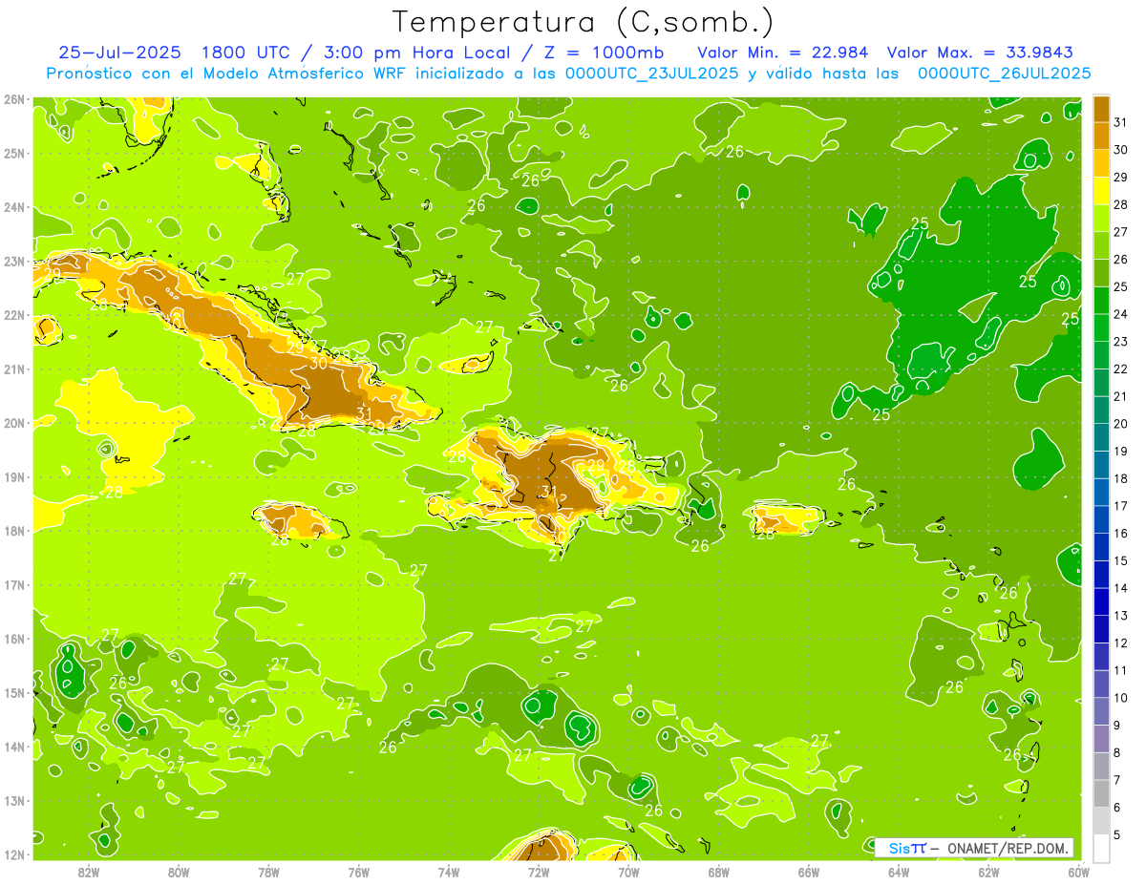Click the '30' contour label over Cuba
The height and width of the screenshot is (885, 1146).
pyautogui.click(x=319, y=363)
